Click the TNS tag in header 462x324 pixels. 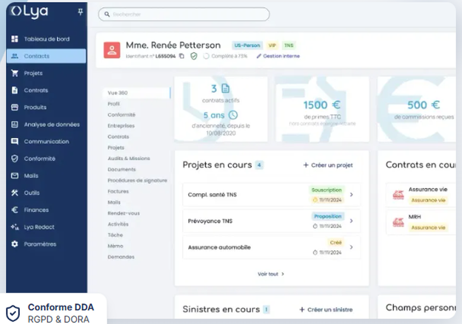(x=289, y=45)
